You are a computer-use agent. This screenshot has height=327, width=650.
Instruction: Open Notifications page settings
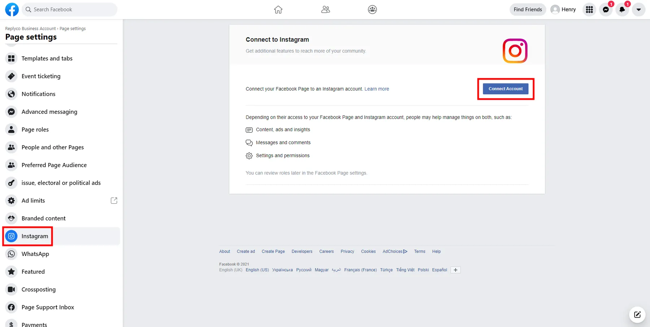point(61,94)
